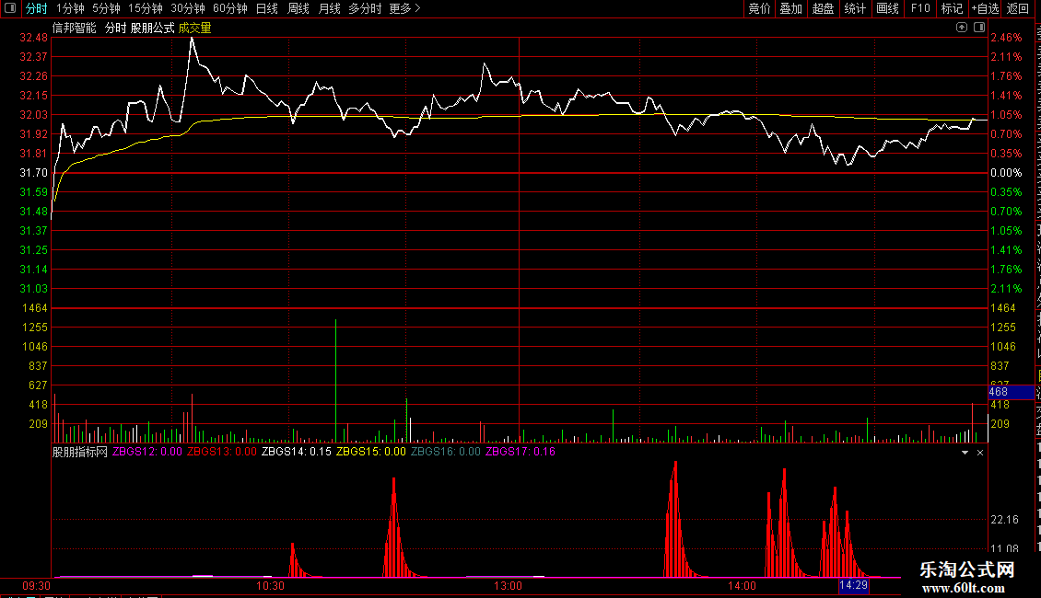Image resolution: width=1041 pixels, height=598 pixels.
Task: Select the 5分钟 period tab
Action: pos(106,8)
